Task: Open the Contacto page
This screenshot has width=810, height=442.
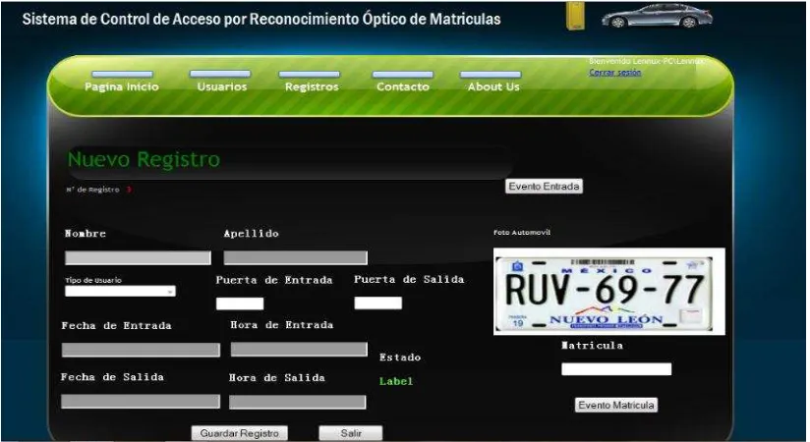Action: coord(403,86)
